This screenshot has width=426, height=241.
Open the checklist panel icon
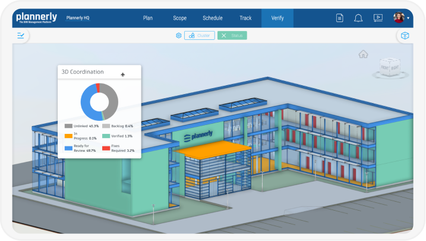click(x=21, y=35)
